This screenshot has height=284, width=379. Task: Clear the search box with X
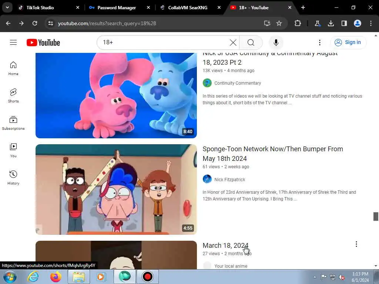(x=233, y=43)
